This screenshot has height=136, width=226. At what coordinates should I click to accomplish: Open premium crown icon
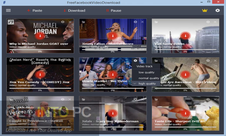(x=205, y=10)
